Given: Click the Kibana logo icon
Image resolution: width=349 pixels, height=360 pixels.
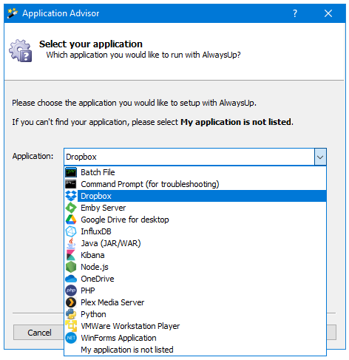Looking at the screenshot, I should click(71, 255).
